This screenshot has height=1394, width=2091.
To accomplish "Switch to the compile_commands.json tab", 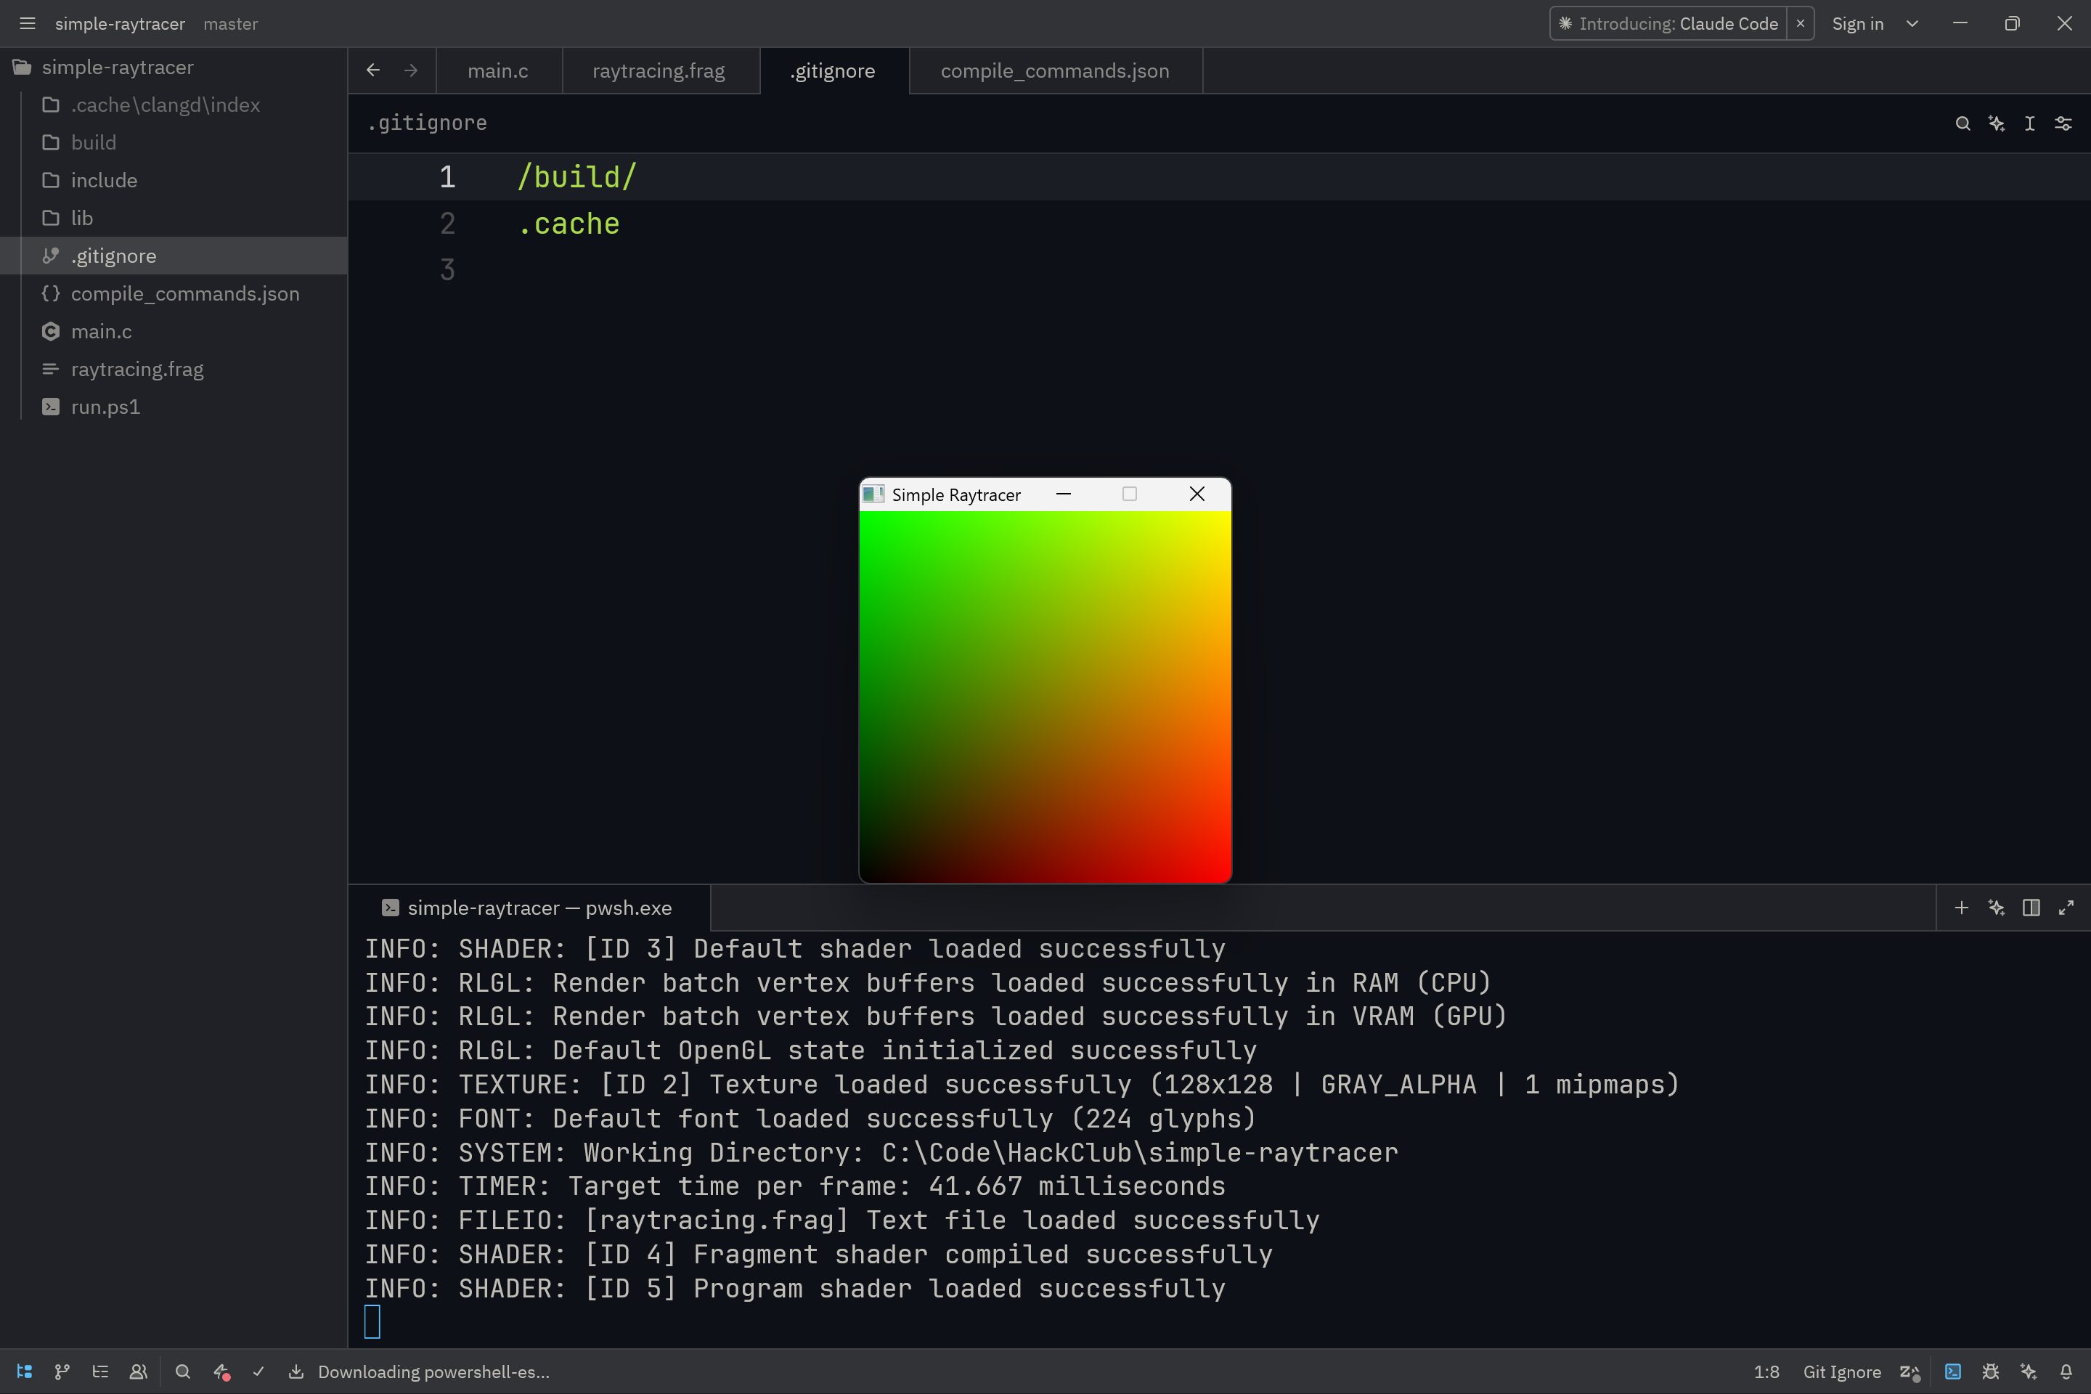I will point(1054,71).
